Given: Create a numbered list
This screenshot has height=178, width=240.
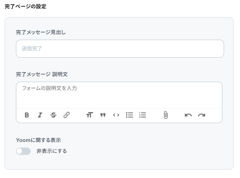Looking at the screenshot, I should [143, 115].
